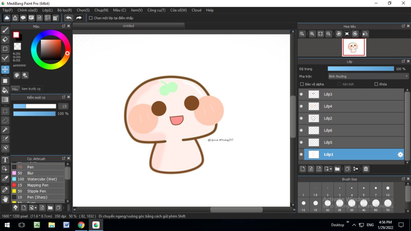Click the Undo arrow in the toolbar

69,18
